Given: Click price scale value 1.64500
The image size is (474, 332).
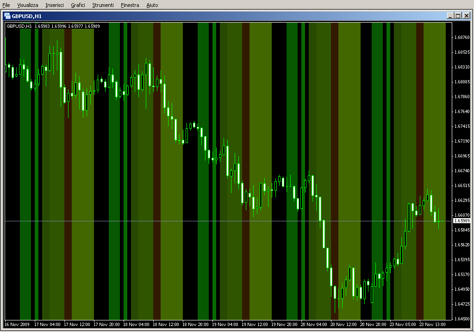Looking at the screenshot, I should (x=462, y=319).
